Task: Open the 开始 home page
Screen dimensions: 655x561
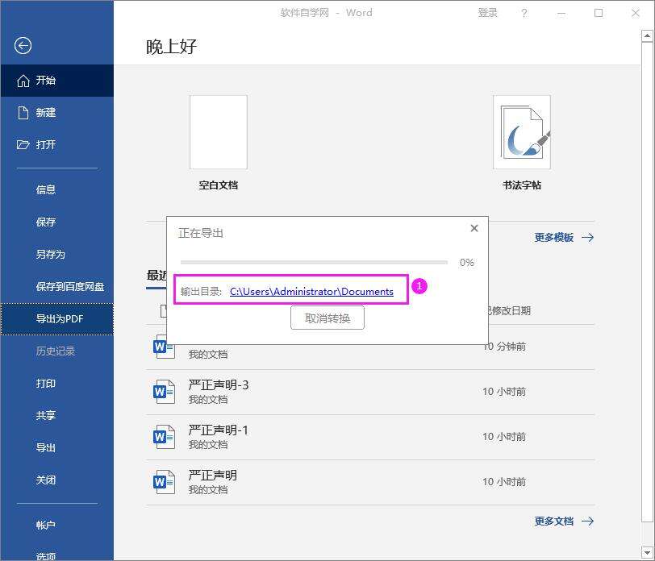Action: pyautogui.click(x=56, y=81)
